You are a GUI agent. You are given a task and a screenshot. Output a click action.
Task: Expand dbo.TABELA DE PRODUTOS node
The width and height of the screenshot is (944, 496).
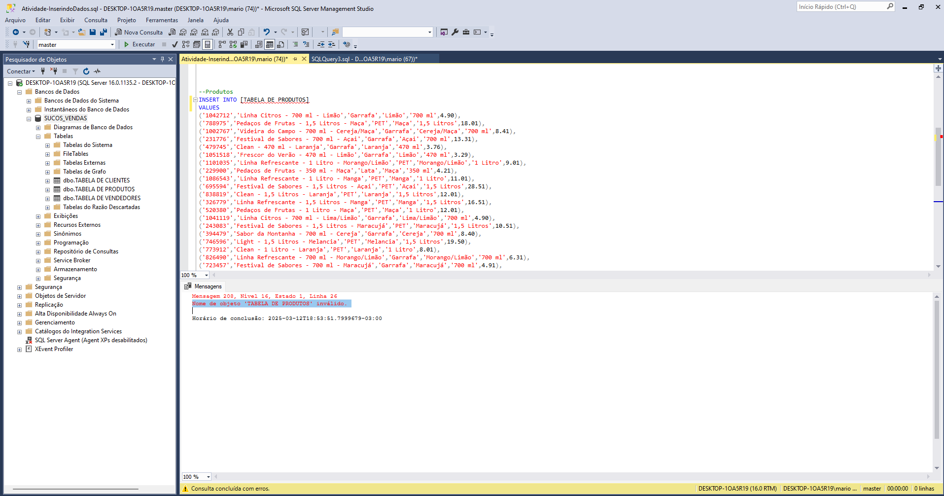(x=47, y=189)
